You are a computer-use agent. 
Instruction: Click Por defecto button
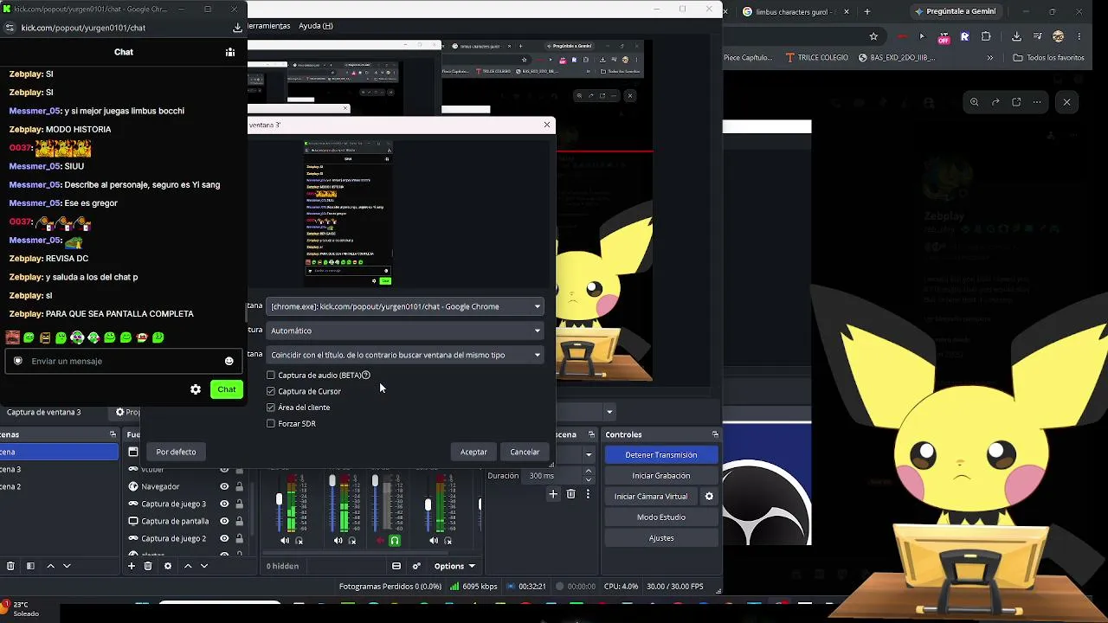(x=176, y=452)
